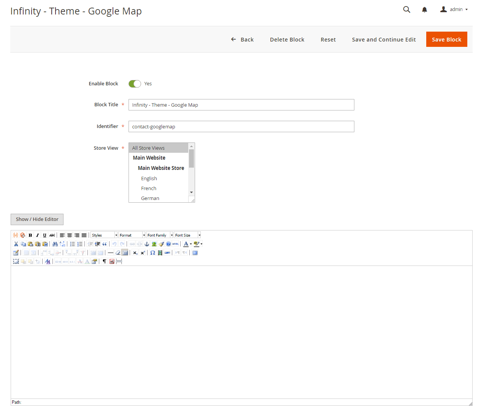The image size is (481, 408).
Task: Insert embedded media with film icon
Action: click(160, 253)
